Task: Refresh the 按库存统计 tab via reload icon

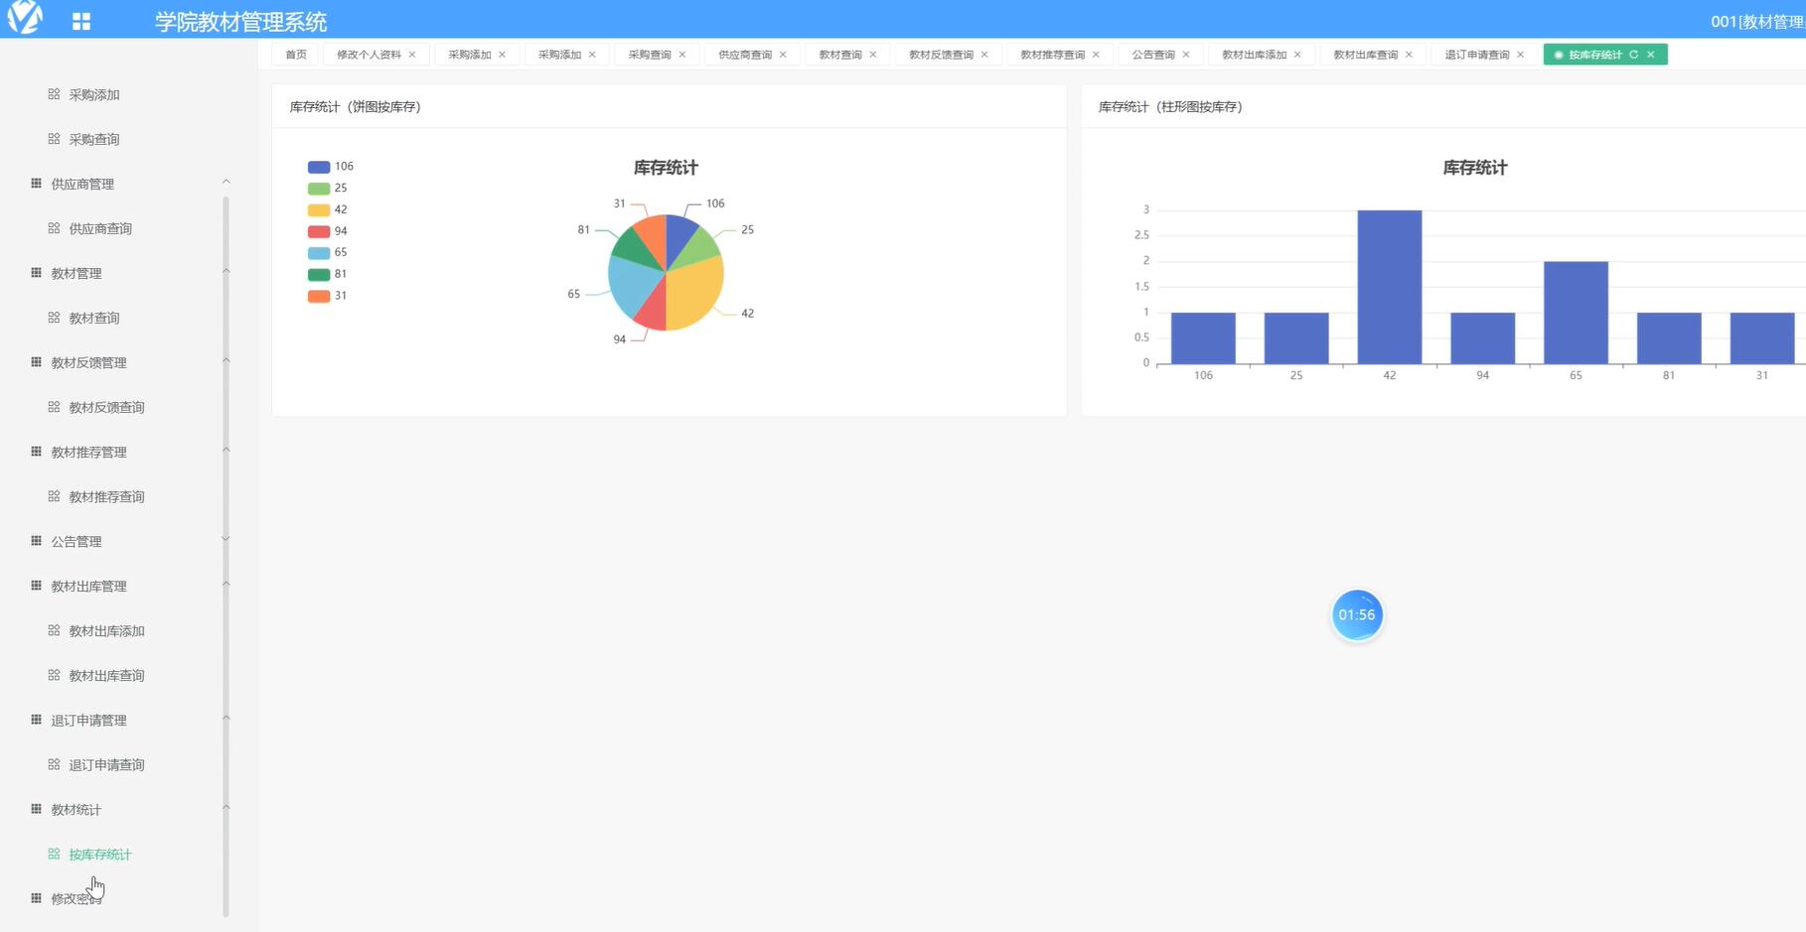Action: pos(1633,55)
